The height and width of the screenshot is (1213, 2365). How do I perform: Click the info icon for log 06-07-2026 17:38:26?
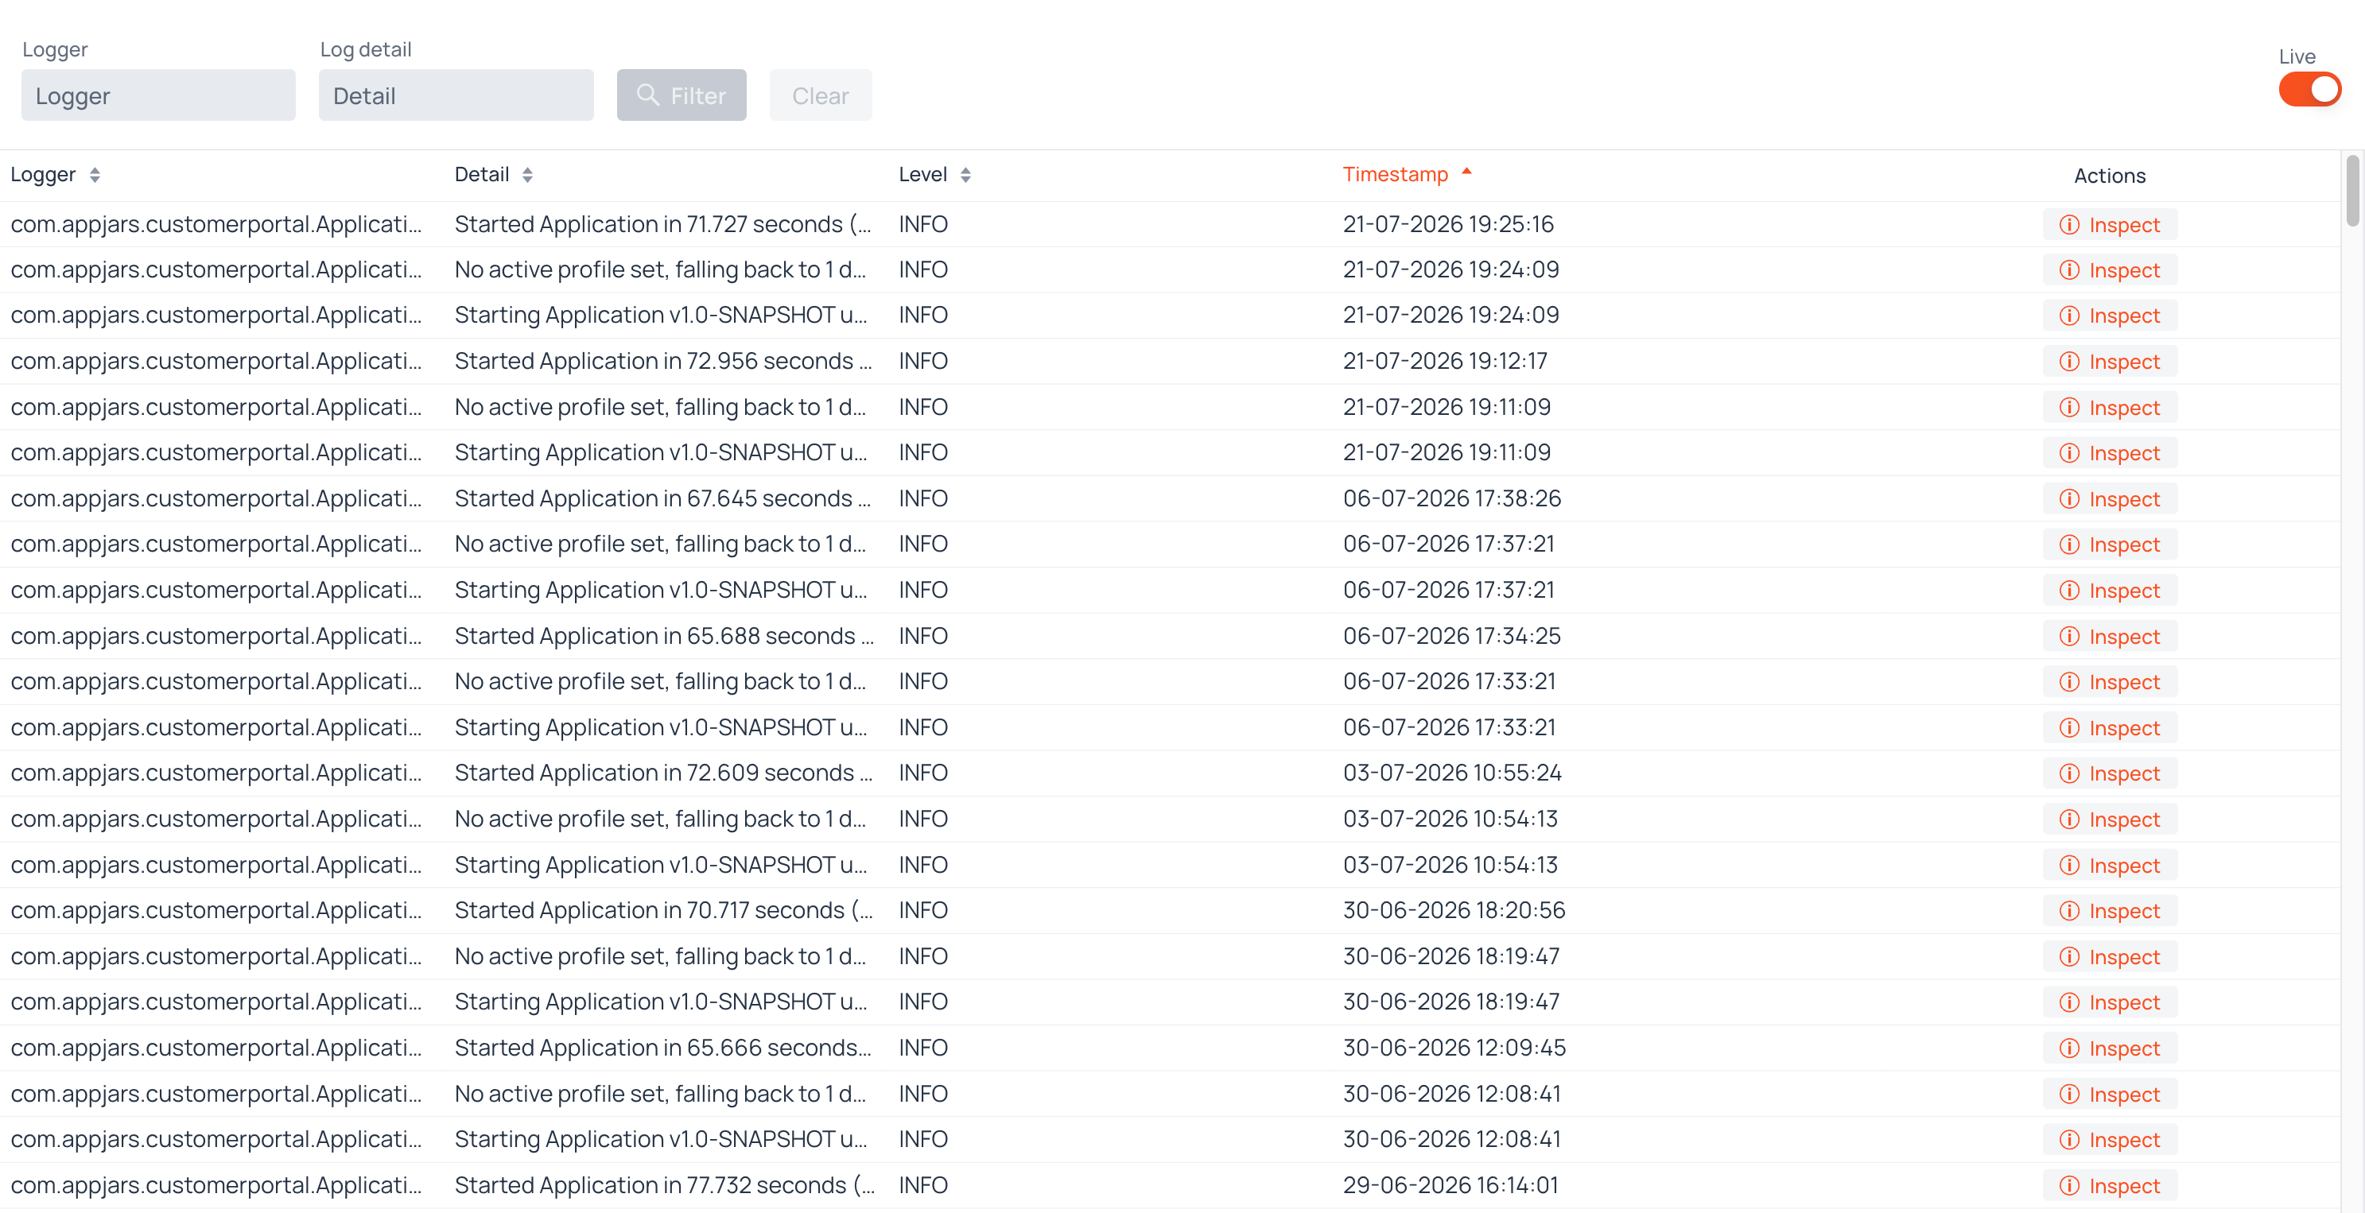click(x=2069, y=499)
